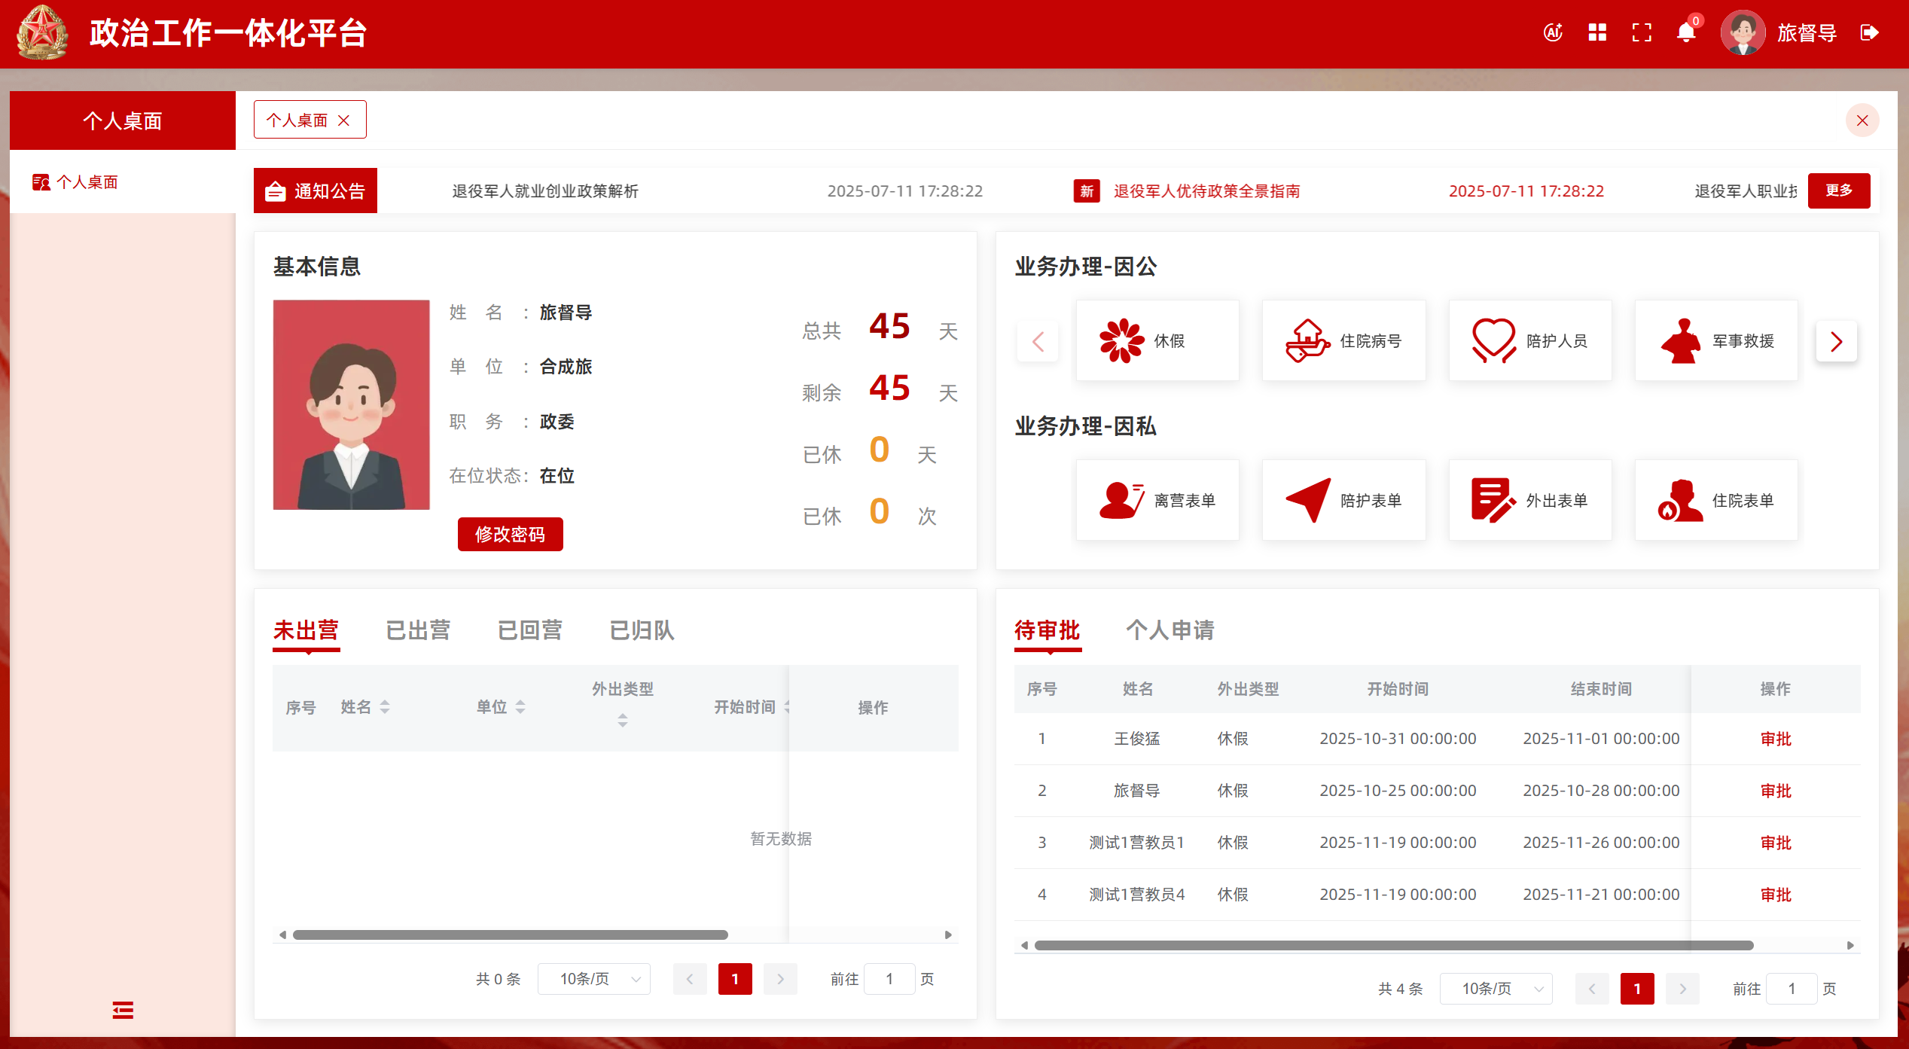
Task: Open the app grid menu icon
Action: point(1597,32)
